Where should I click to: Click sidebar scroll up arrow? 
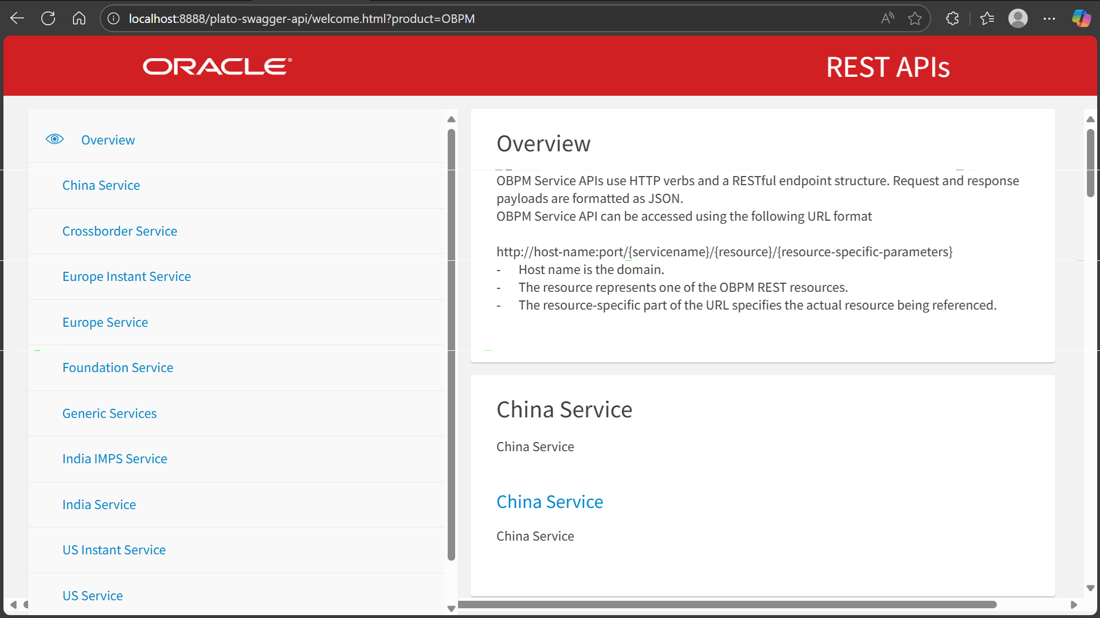[451, 119]
